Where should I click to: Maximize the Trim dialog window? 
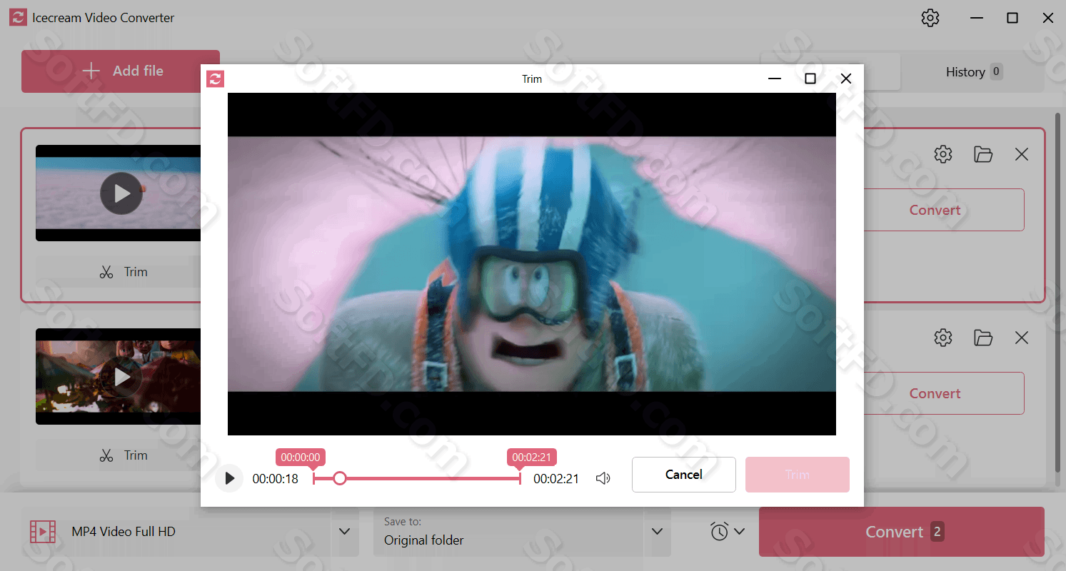click(x=810, y=79)
